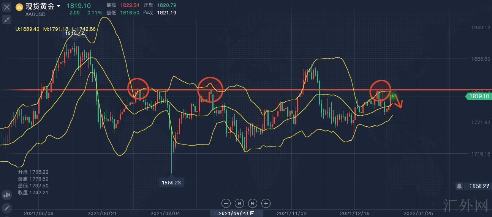492x217 pixels.
Task: Click the 2021/11/02 date on time axis
Action: (292, 213)
